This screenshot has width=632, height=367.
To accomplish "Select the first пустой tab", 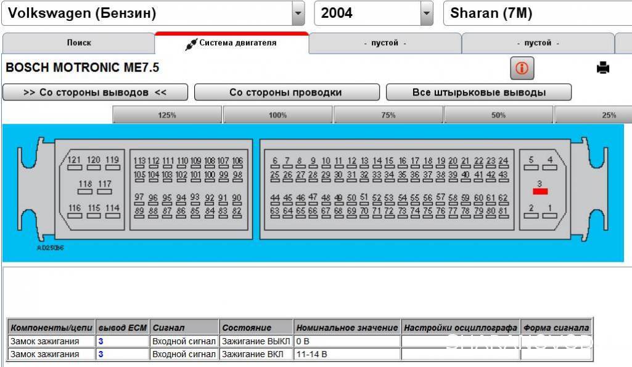I will pyautogui.click(x=385, y=43).
